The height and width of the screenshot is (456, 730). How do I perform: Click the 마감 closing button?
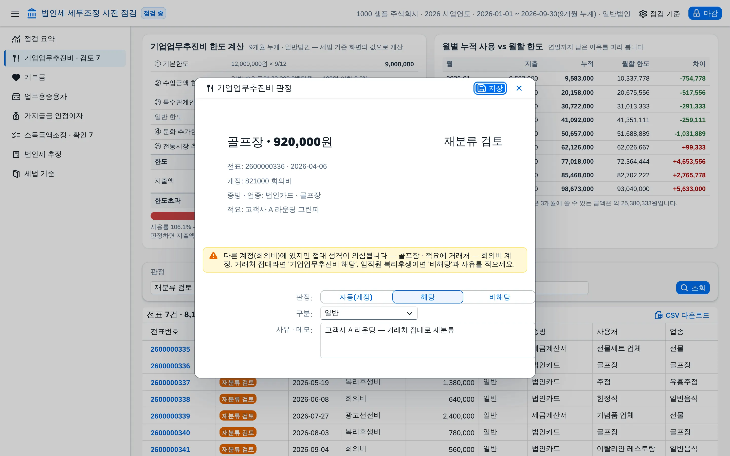coord(705,14)
